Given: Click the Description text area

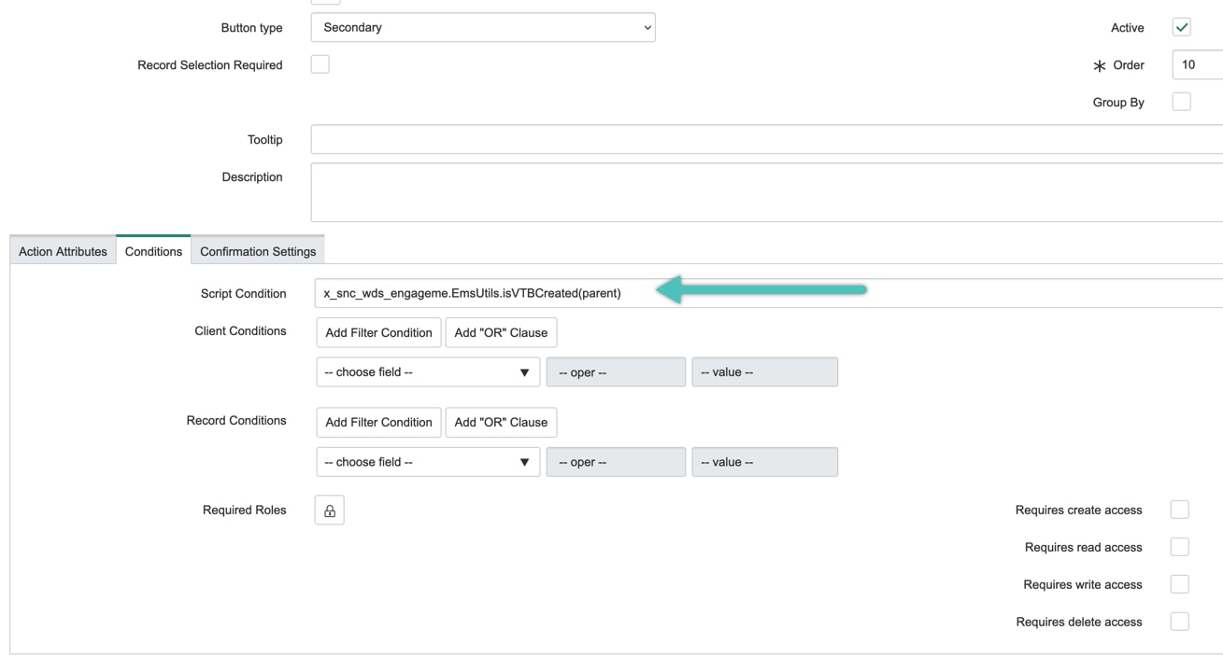Looking at the screenshot, I should 766,192.
